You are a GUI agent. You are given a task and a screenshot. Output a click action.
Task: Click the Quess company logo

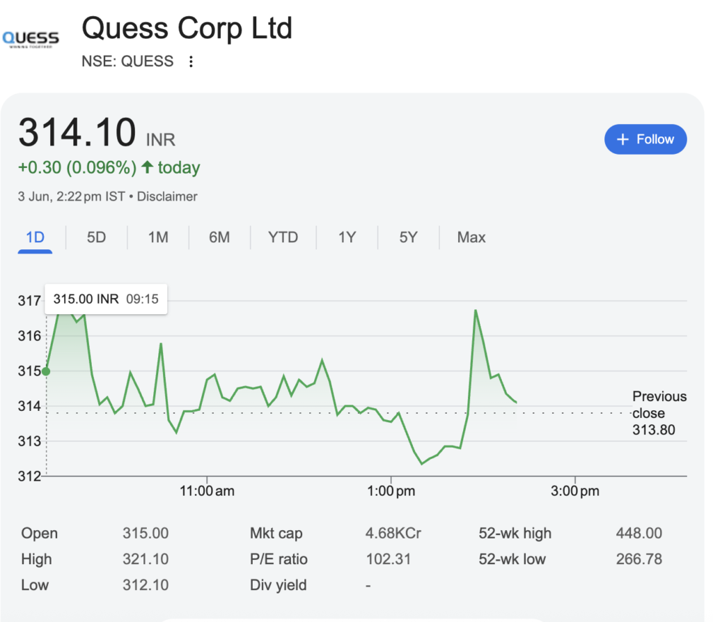pyautogui.click(x=31, y=39)
